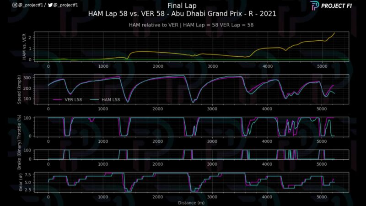Click the '2' tick on the delta axis
Screen dimensions: 366x206
30,38
